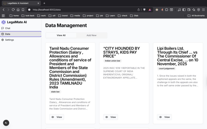Open the browser hamburger menu
Screen dimensions: 207x129
[203, 10]
